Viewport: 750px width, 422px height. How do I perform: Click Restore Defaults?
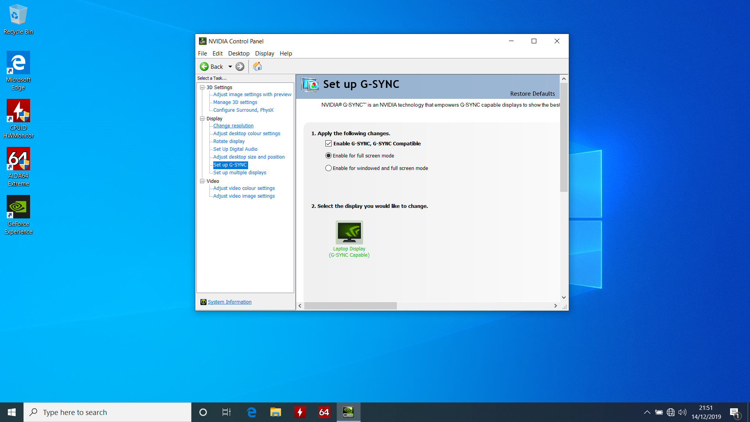tap(532, 94)
